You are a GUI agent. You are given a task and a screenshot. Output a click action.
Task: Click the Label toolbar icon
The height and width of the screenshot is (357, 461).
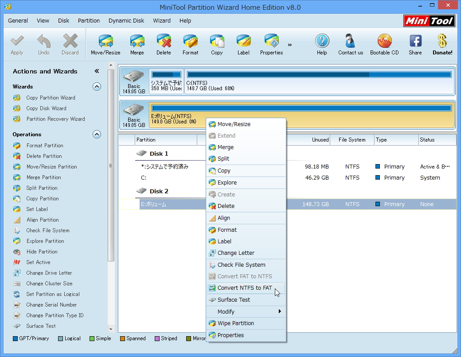[x=243, y=41]
